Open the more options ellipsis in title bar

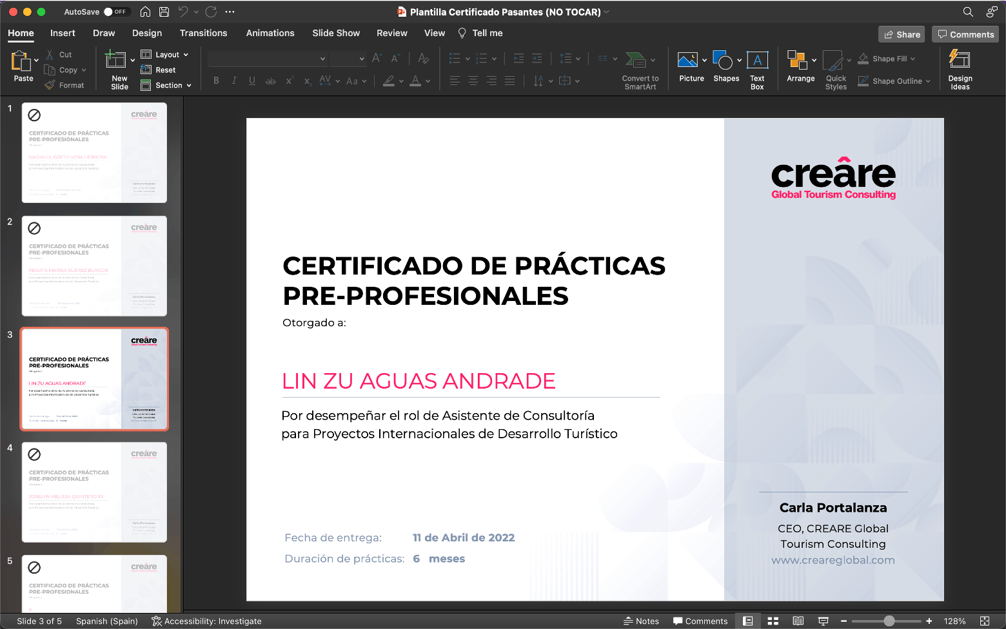[x=230, y=12]
